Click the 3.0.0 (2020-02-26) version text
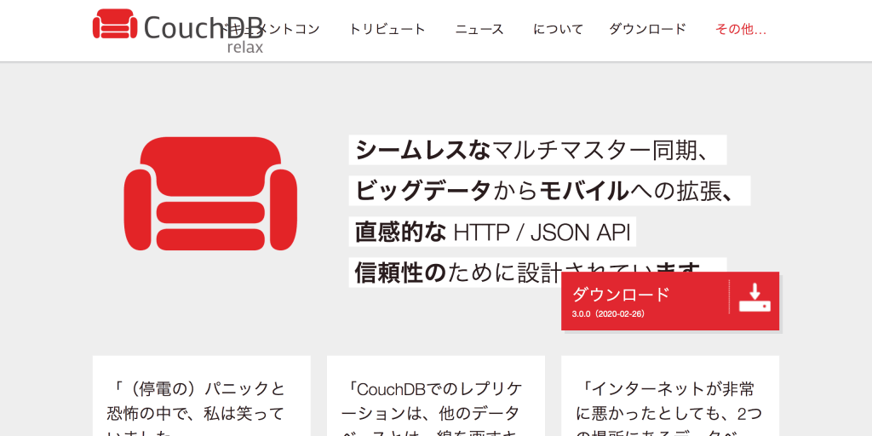 (x=608, y=314)
